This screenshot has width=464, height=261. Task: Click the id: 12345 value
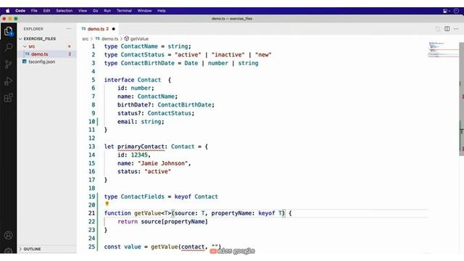pyautogui.click(x=139, y=154)
